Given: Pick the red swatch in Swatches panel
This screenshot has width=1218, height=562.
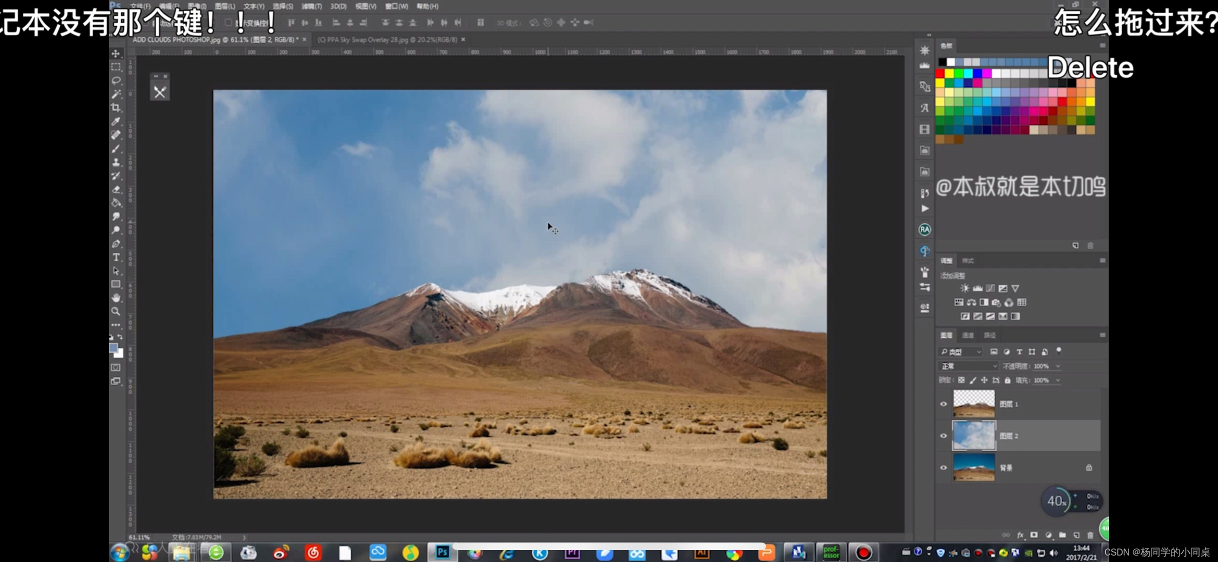Looking at the screenshot, I should pyautogui.click(x=940, y=73).
